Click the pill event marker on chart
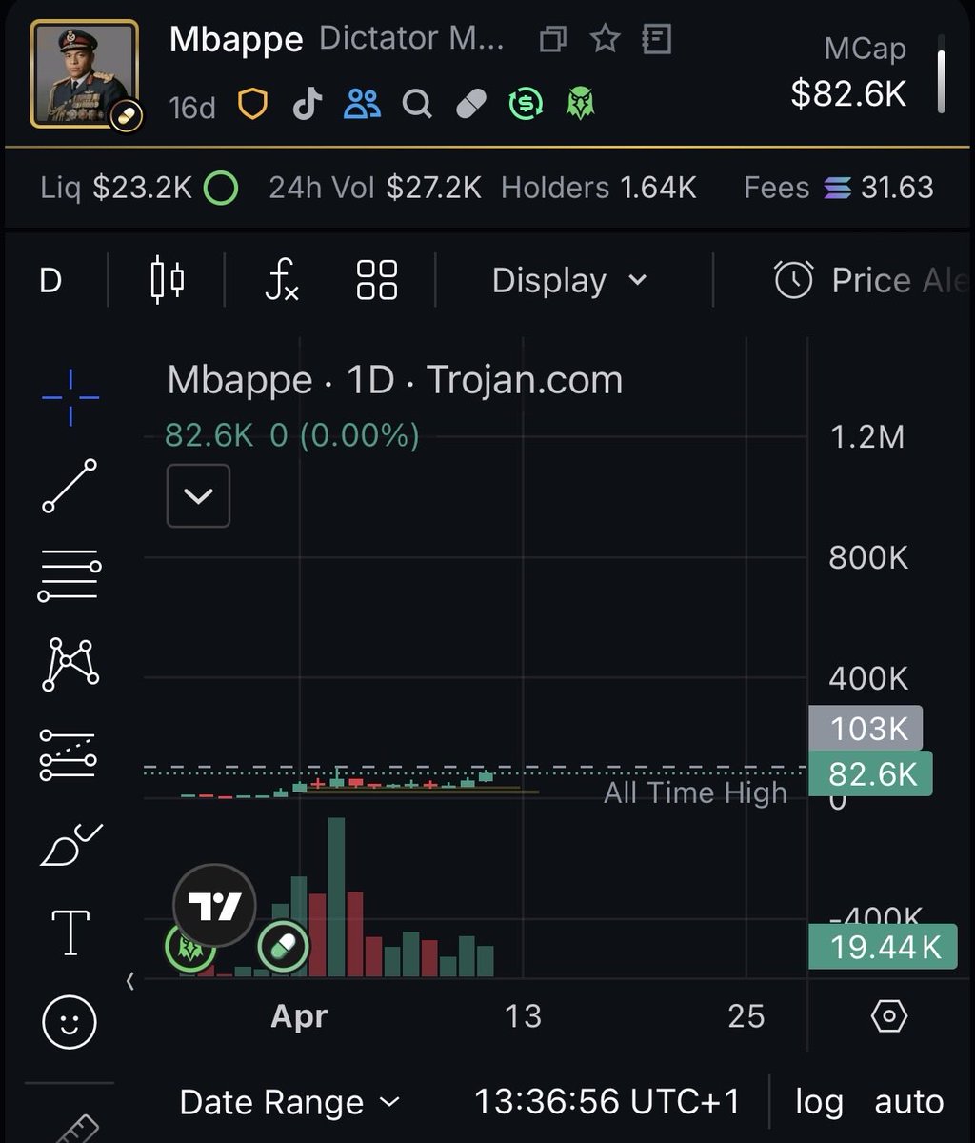The width and height of the screenshot is (975, 1143). pos(284,947)
